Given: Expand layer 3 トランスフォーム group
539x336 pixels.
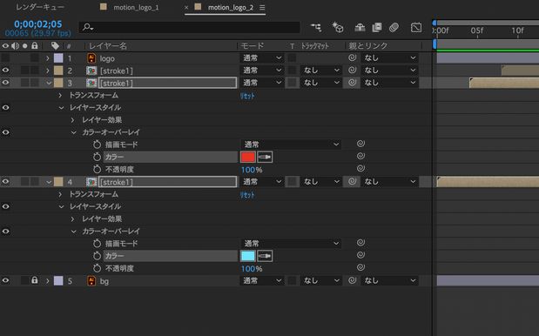Looking at the screenshot, I should (60, 95).
